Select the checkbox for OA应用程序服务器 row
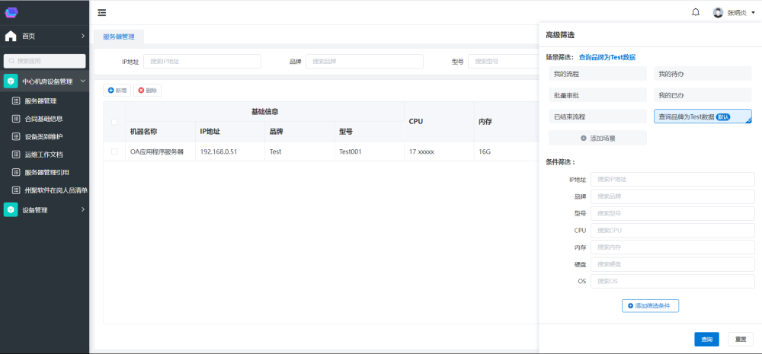This screenshot has width=762, height=354. (114, 151)
